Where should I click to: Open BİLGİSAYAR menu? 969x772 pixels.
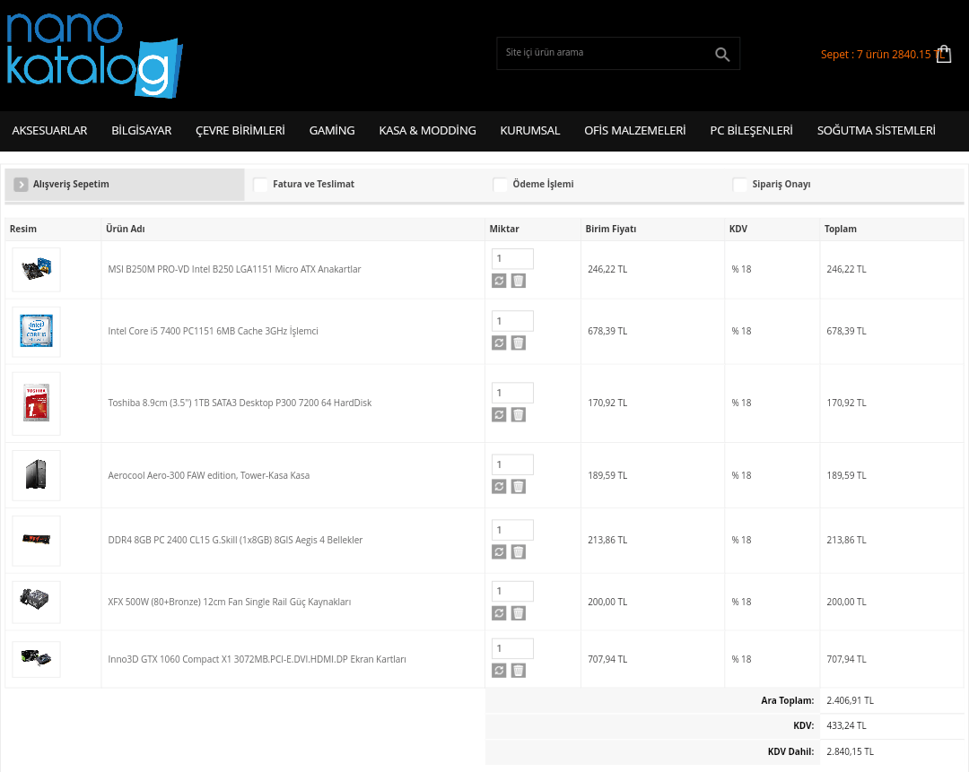coord(142,130)
